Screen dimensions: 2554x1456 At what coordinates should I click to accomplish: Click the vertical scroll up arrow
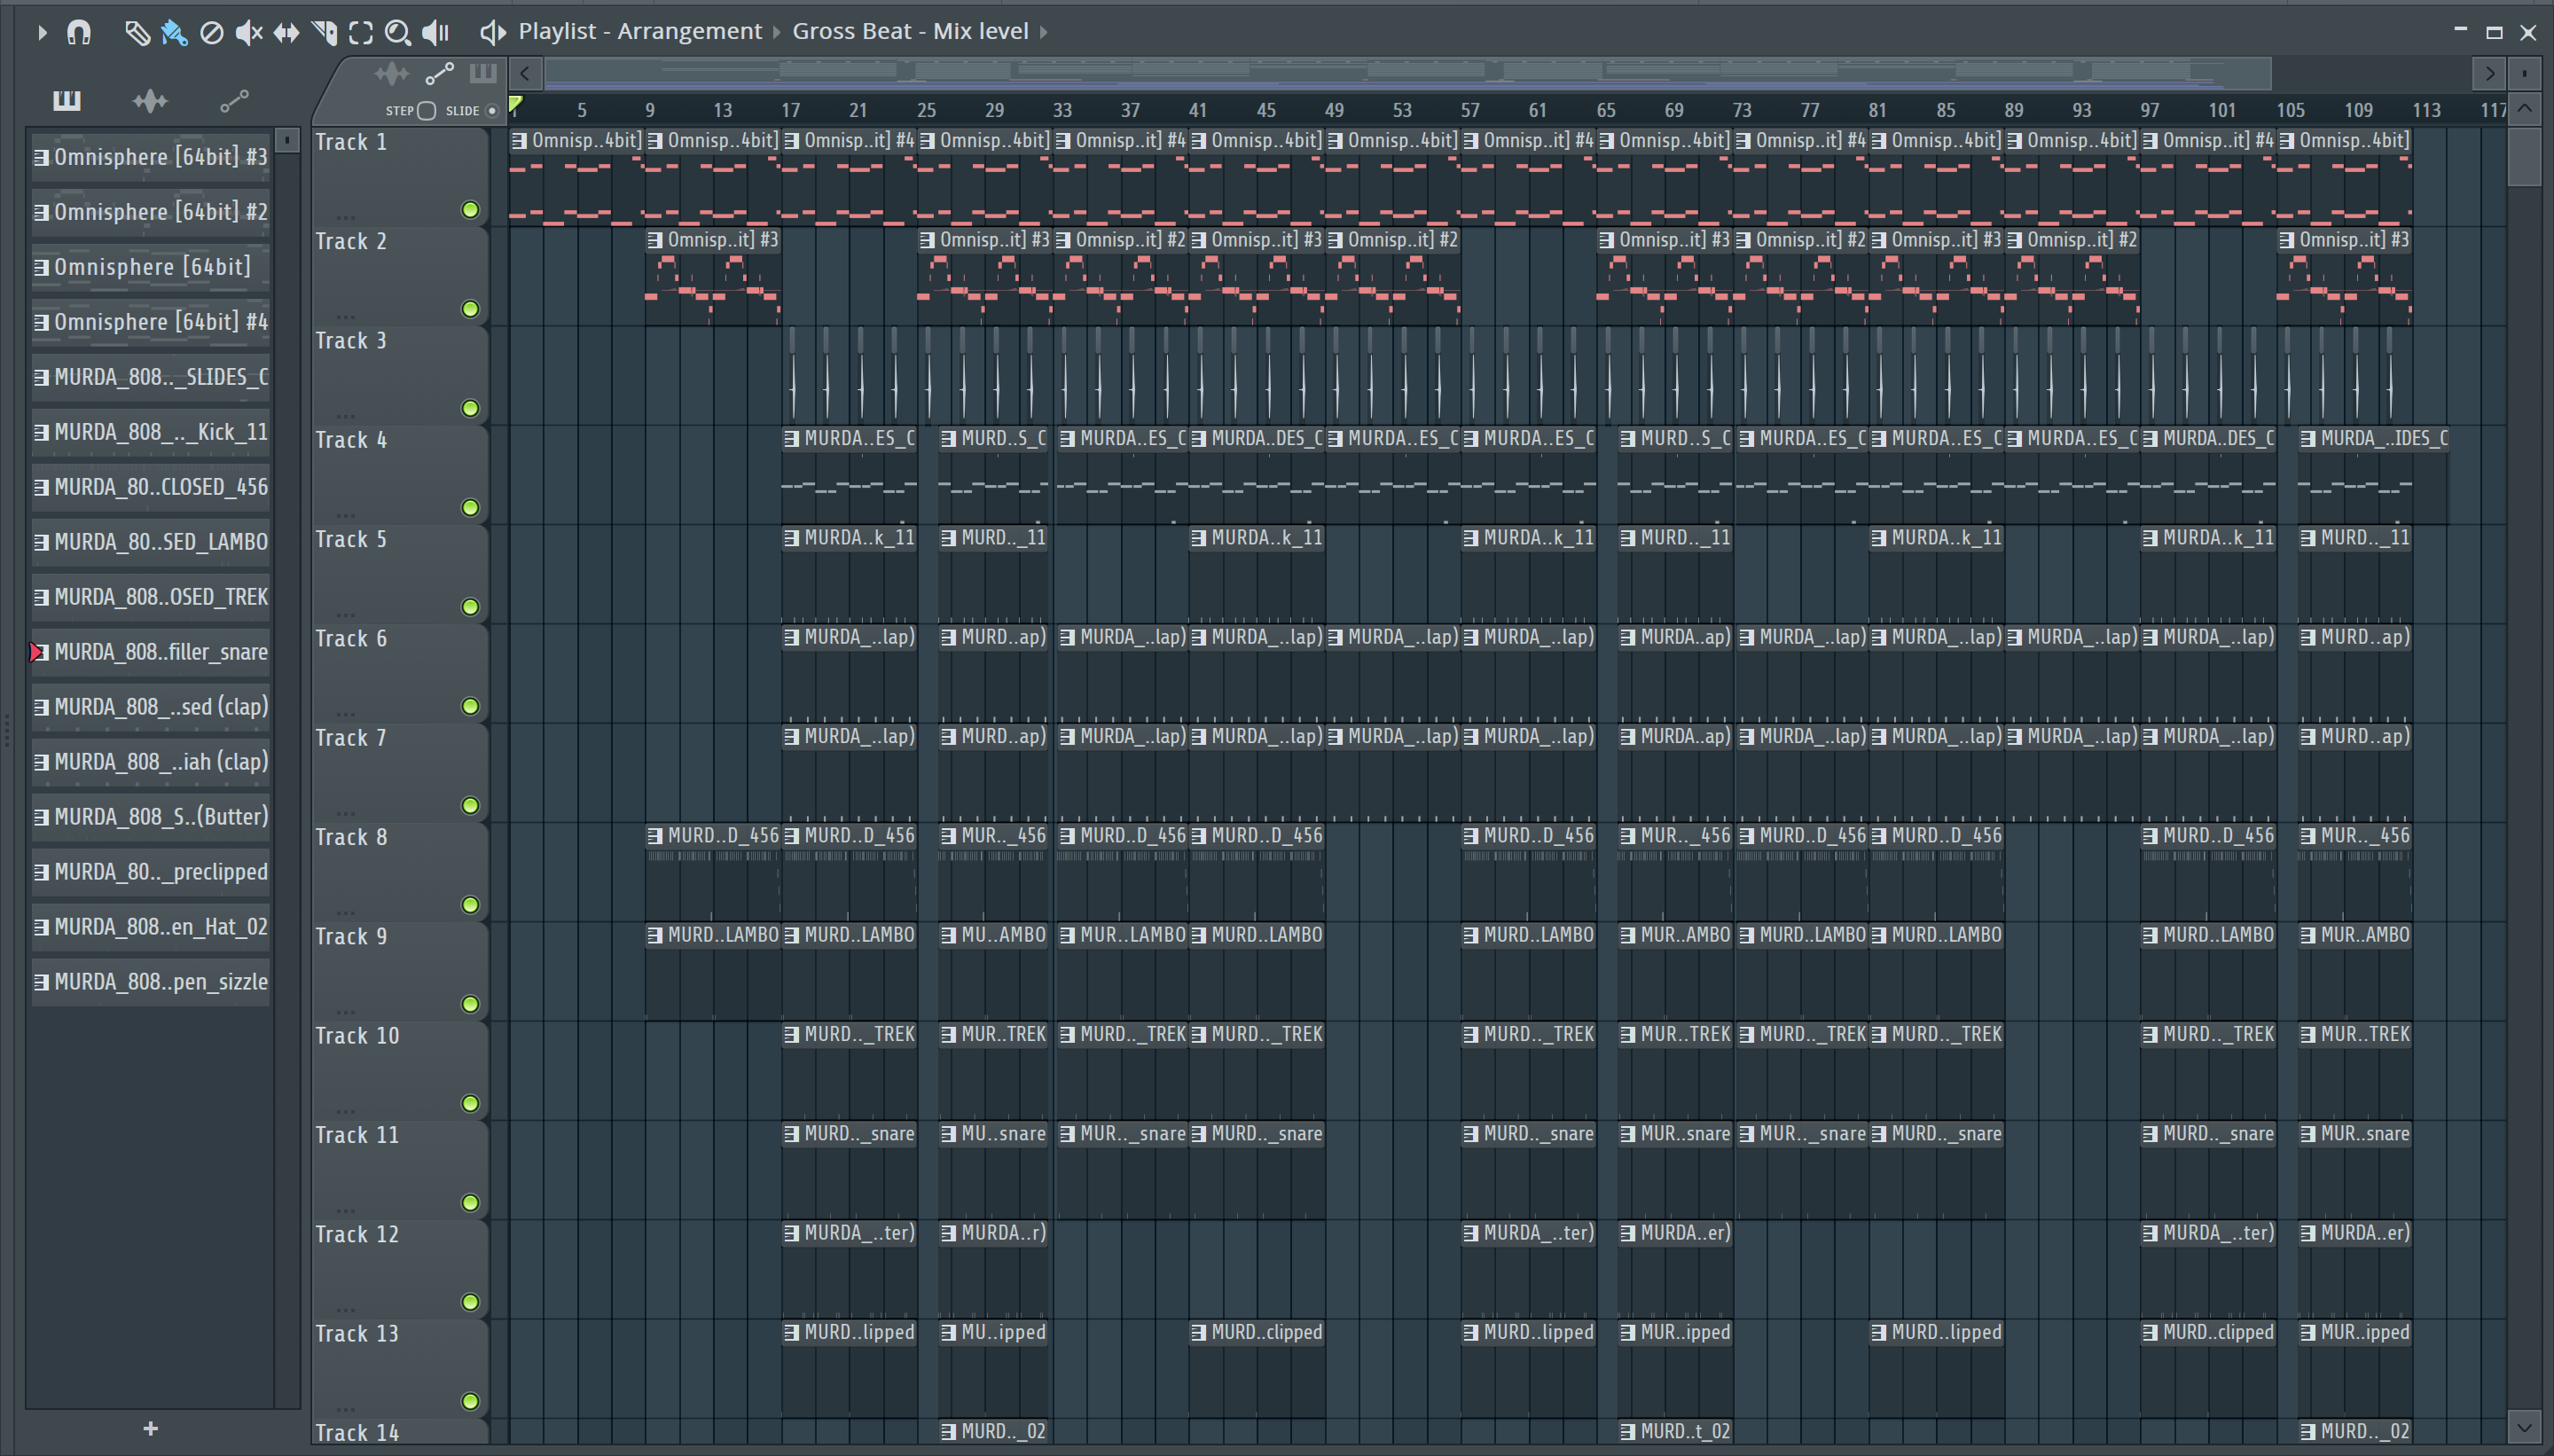click(2525, 108)
